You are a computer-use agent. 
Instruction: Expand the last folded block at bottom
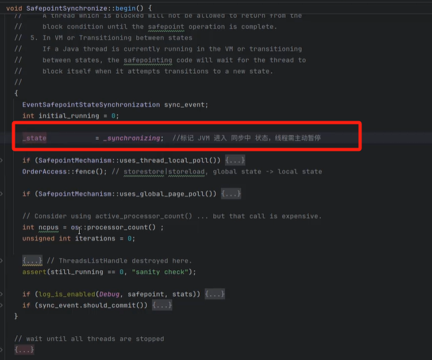tap(24, 350)
